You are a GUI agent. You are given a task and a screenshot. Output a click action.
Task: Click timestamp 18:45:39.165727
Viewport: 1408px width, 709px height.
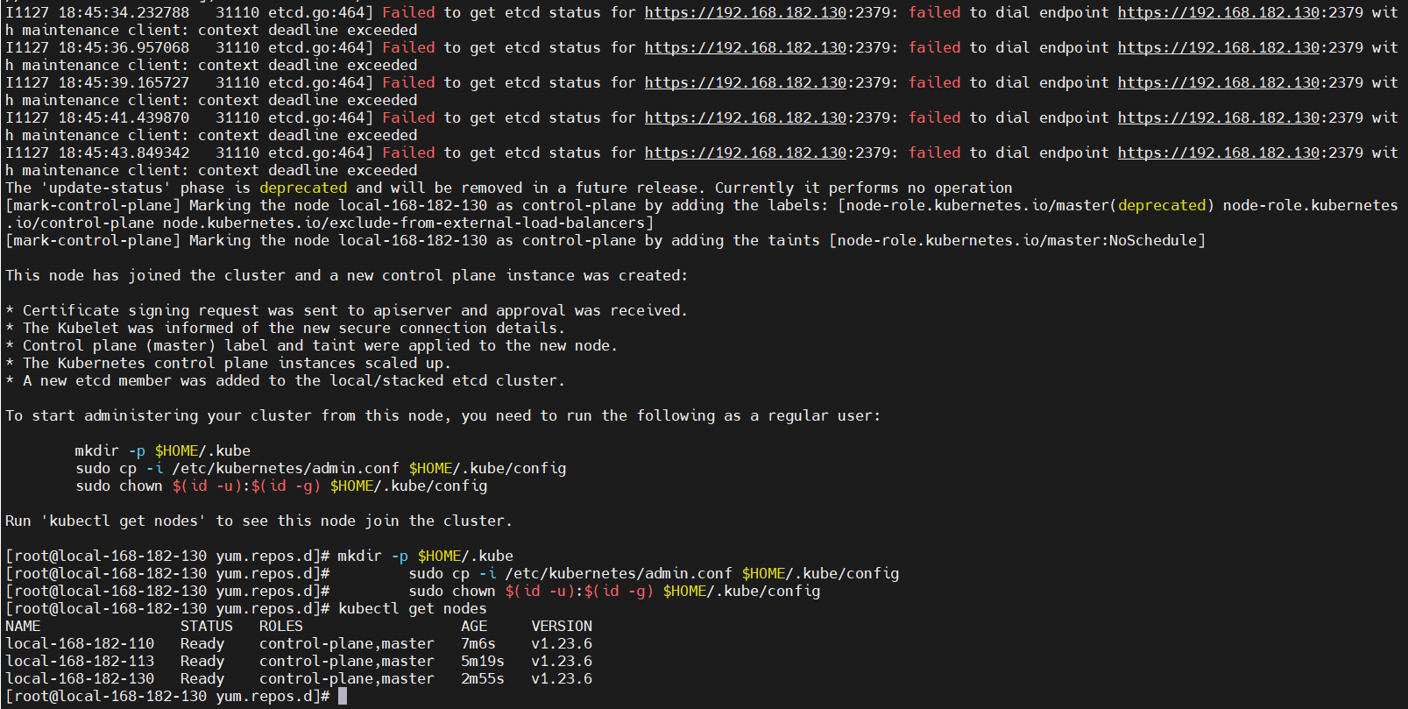(124, 82)
